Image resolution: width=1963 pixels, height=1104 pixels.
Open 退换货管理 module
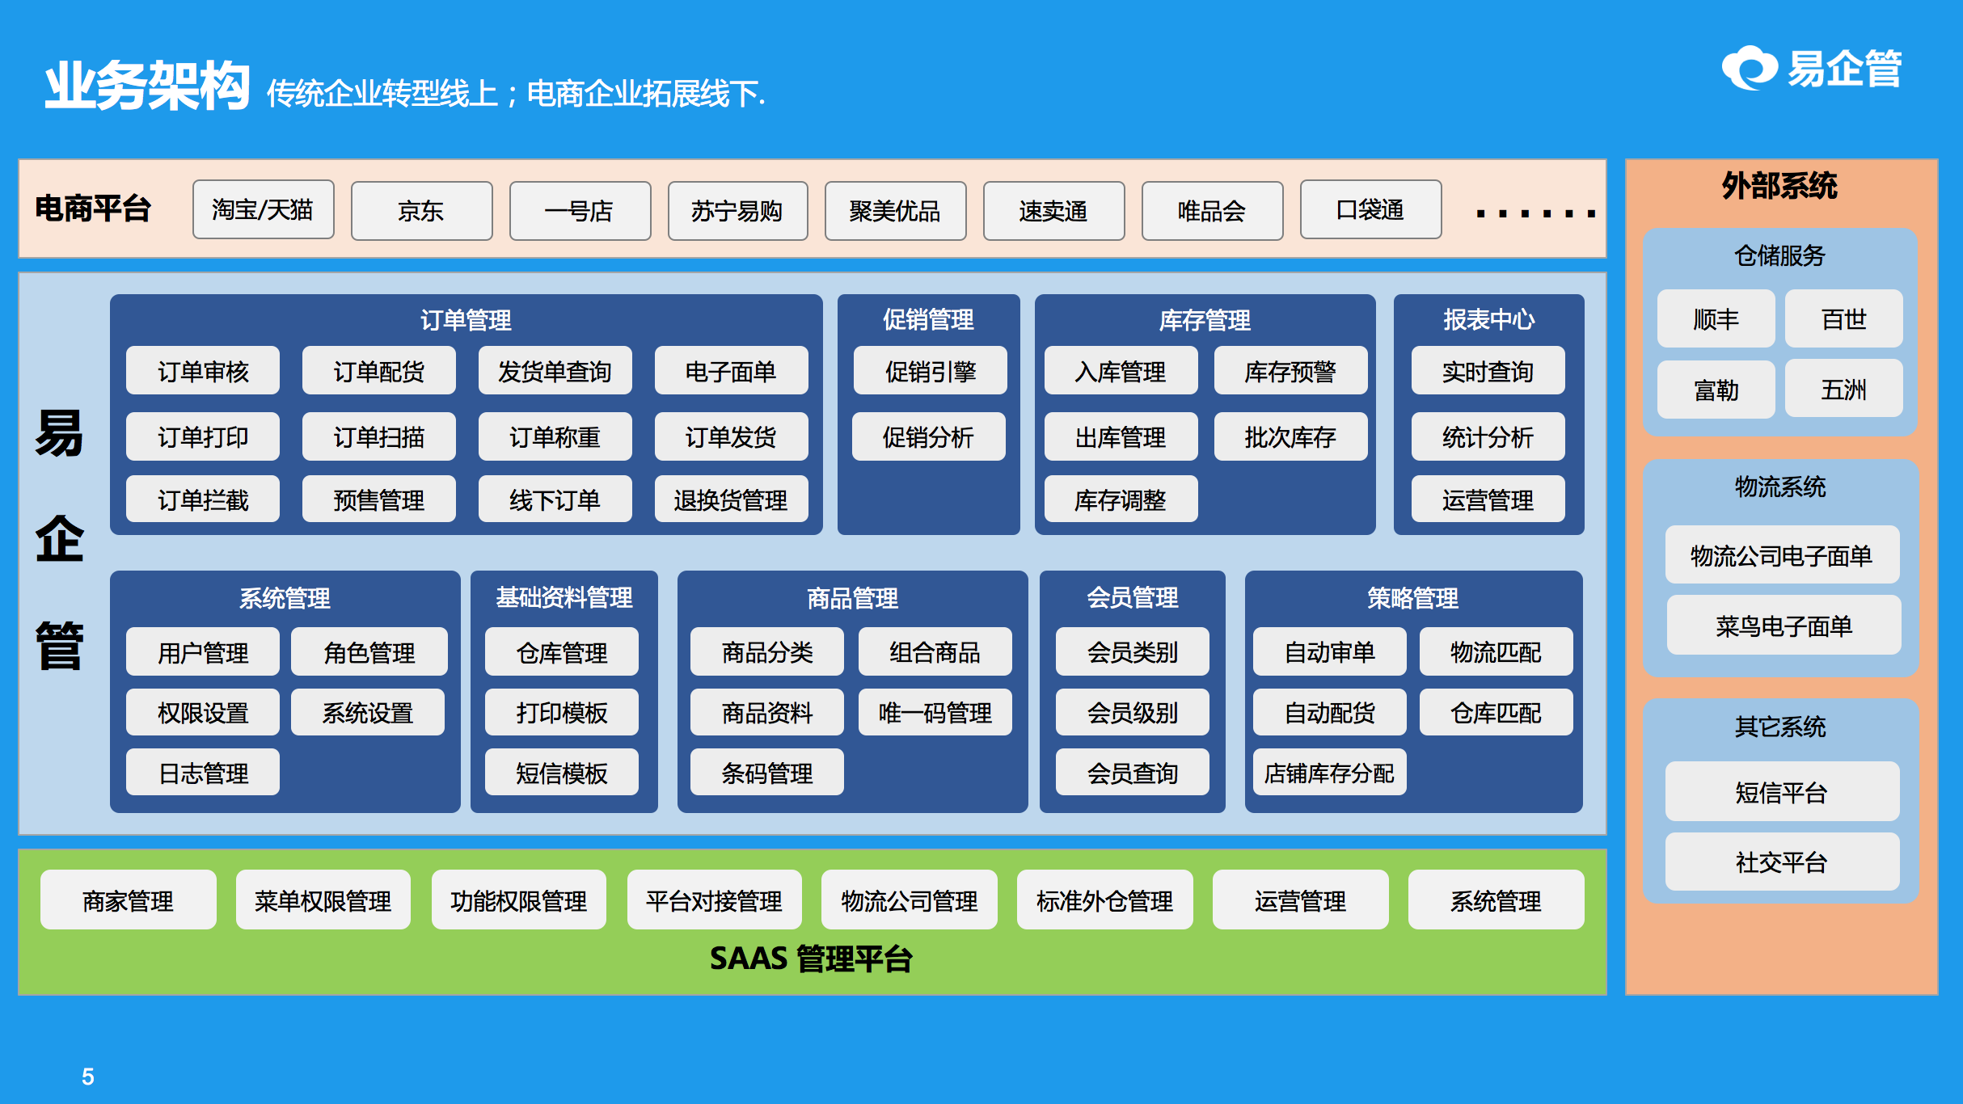click(x=731, y=499)
